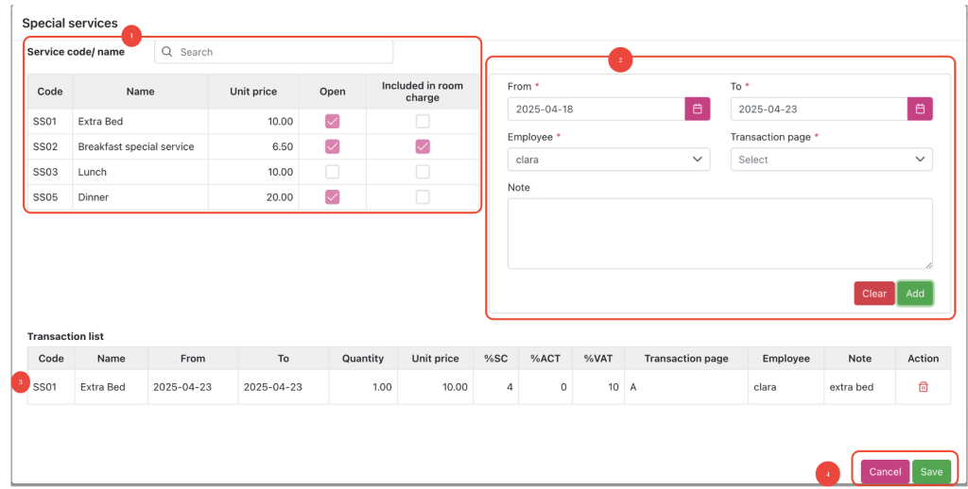Expand the Employee dropdown
Image resolution: width=968 pixels, height=489 pixels.
(x=608, y=160)
